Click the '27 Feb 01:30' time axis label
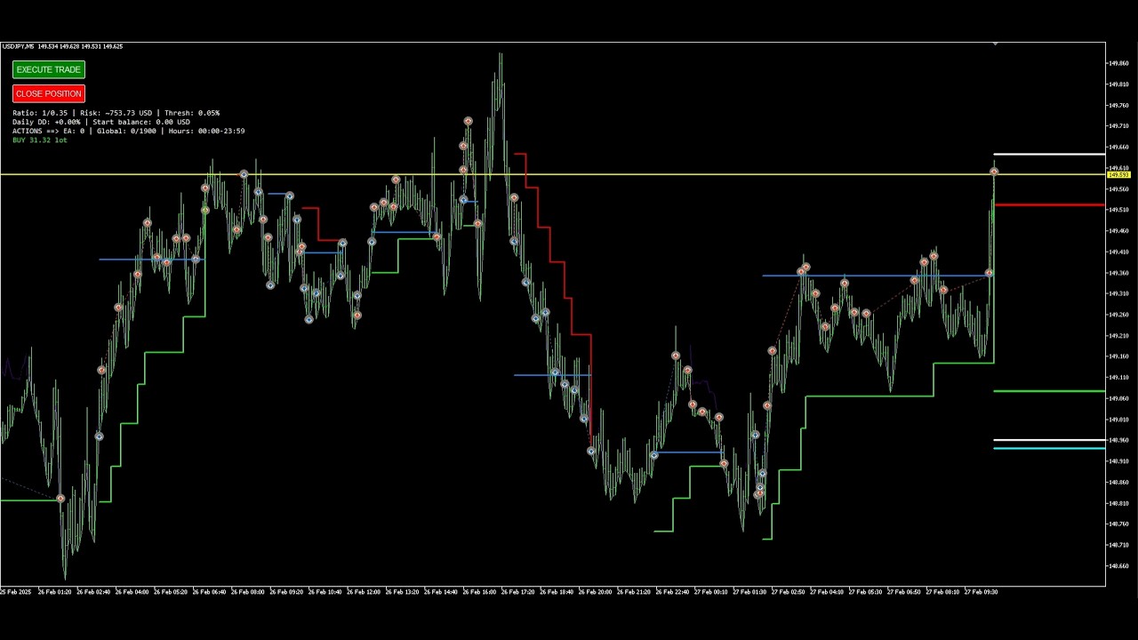This screenshot has width=1138, height=640. pos(749,592)
